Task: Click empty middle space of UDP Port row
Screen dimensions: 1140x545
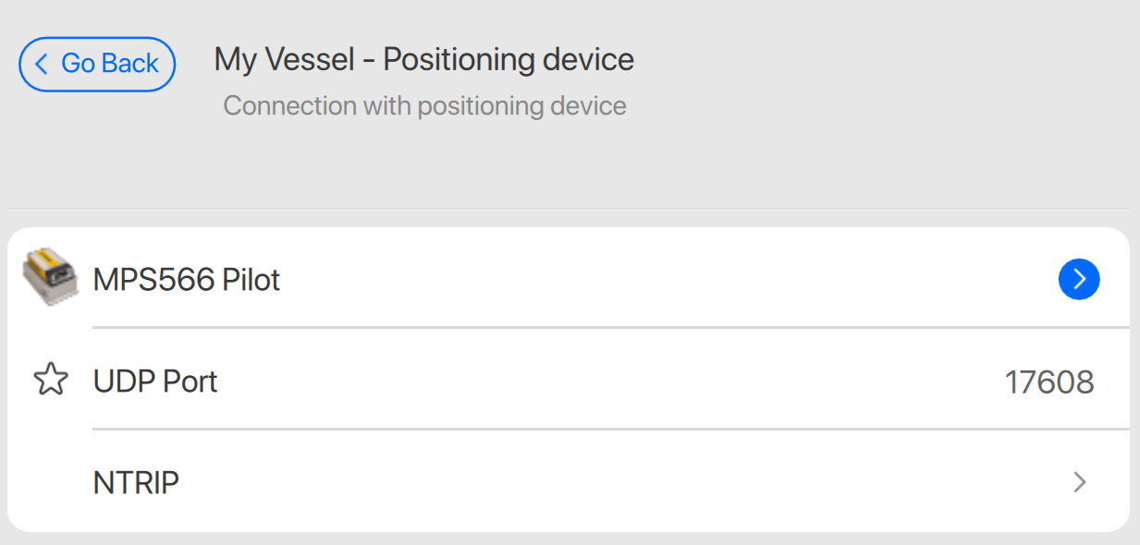Action: coord(601,381)
